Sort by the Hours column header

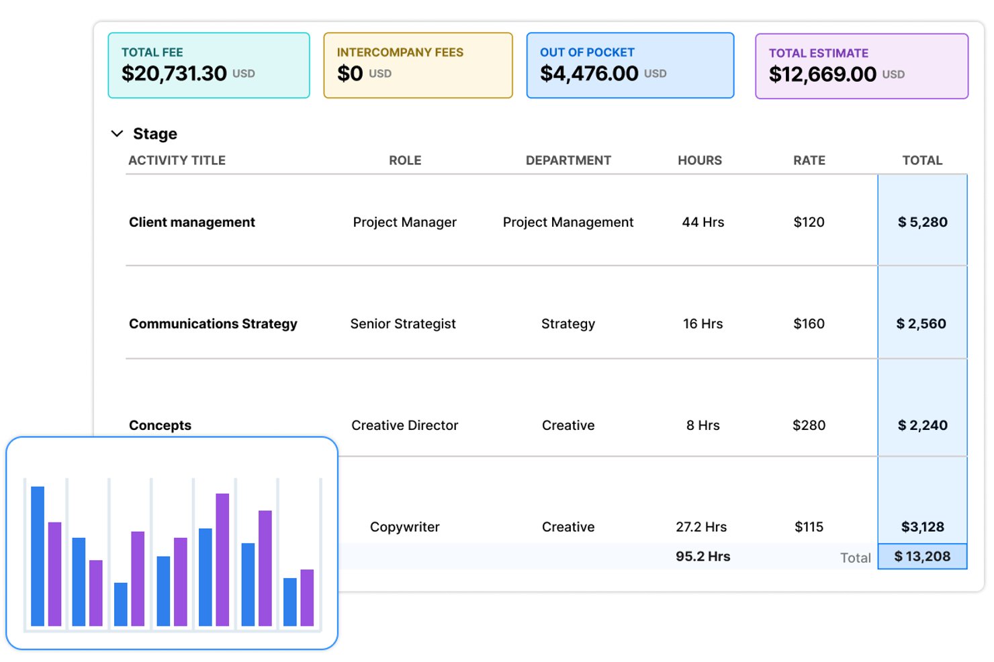(x=700, y=160)
